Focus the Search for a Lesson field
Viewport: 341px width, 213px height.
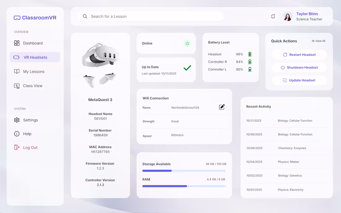[x=150, y=16]
